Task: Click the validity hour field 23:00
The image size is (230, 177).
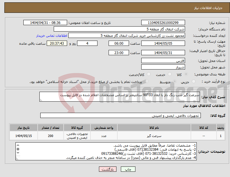Action: tap(119, 53)
